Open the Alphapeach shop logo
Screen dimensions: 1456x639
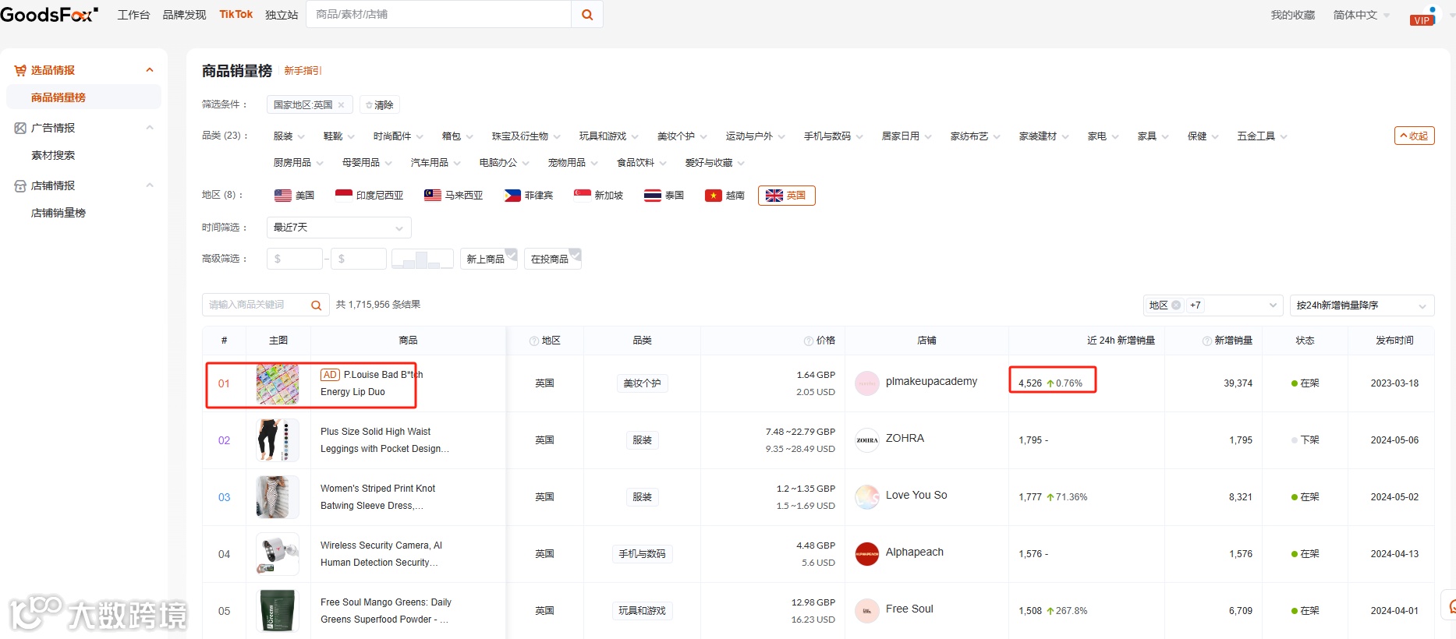click(867, 554)
